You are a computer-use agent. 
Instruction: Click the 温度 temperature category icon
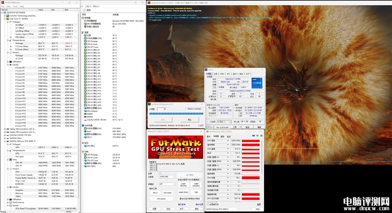pos(83,32)
